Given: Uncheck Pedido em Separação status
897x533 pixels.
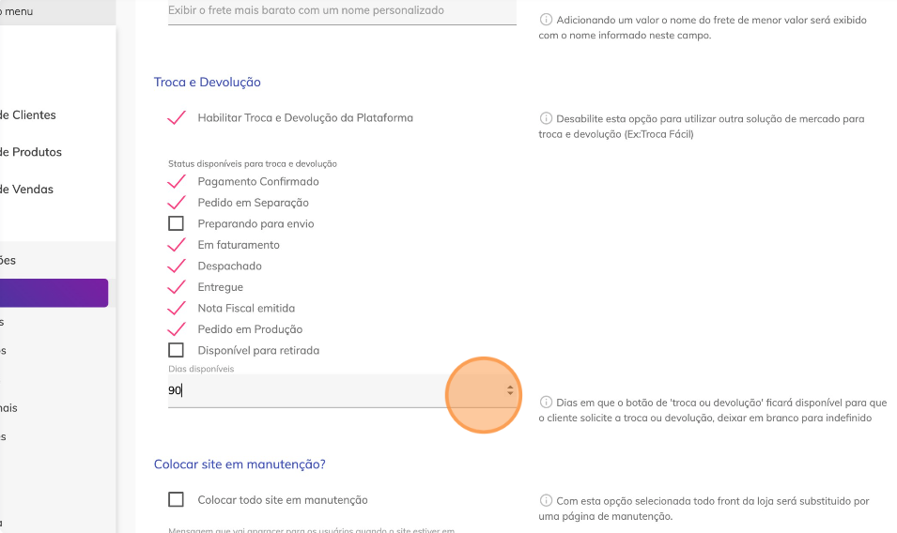Looking at the screenshot, I should click(x=177, y=203).
